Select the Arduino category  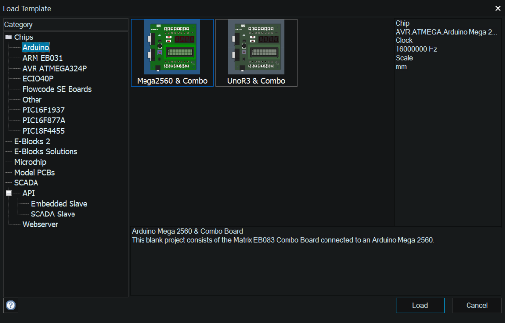pos(36,47)
